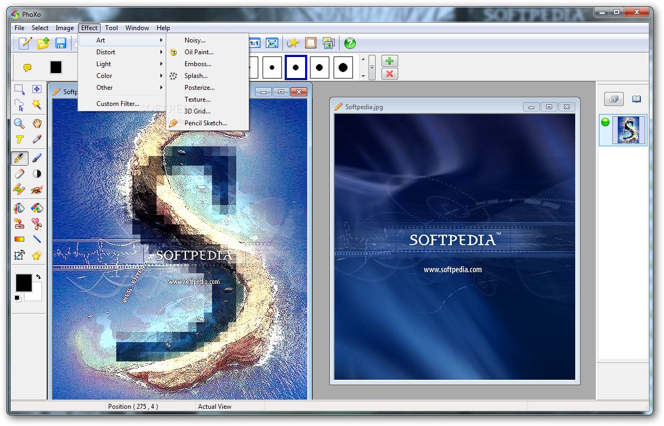Viewport: 664px width, 426px height.
Task: Expand the Other submenu arrow
Action: [161, 88]
